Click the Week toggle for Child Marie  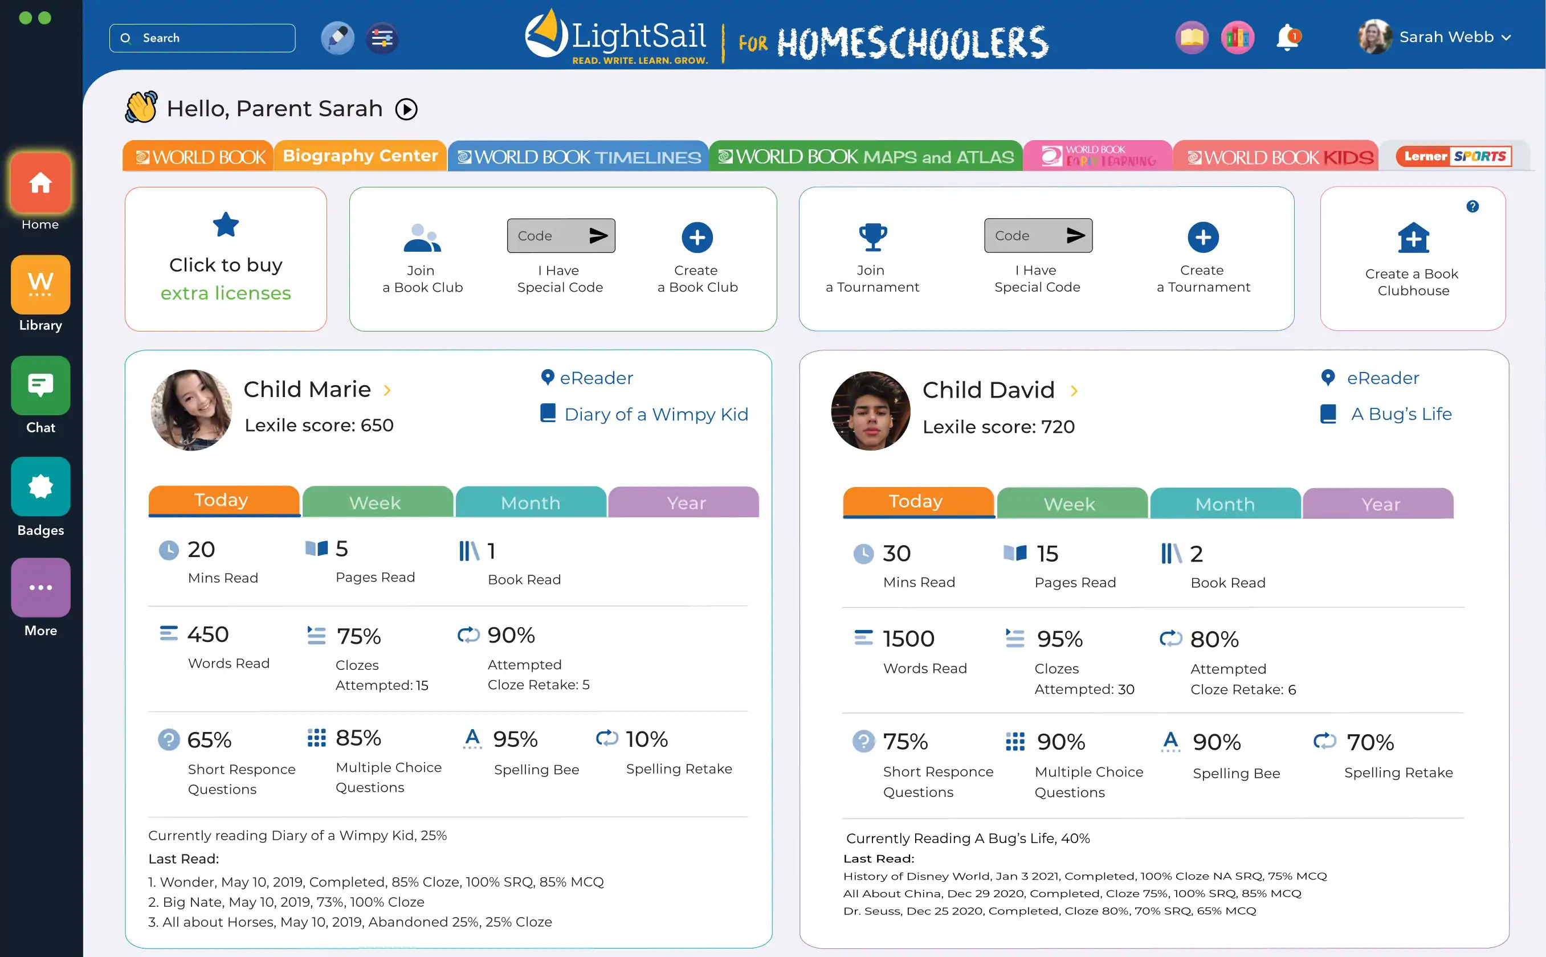pyautogui.click(x=377, y=501)
